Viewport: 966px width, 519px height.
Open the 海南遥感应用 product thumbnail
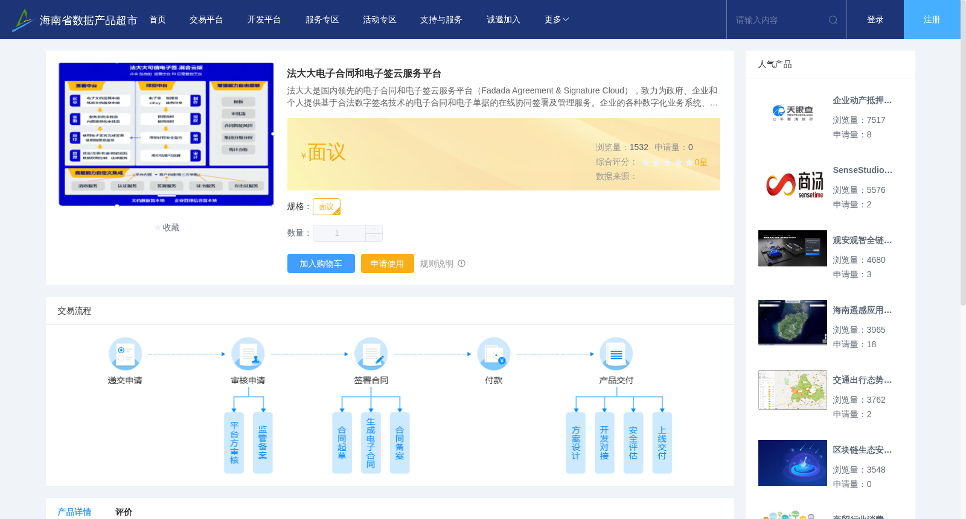point(793,322)
